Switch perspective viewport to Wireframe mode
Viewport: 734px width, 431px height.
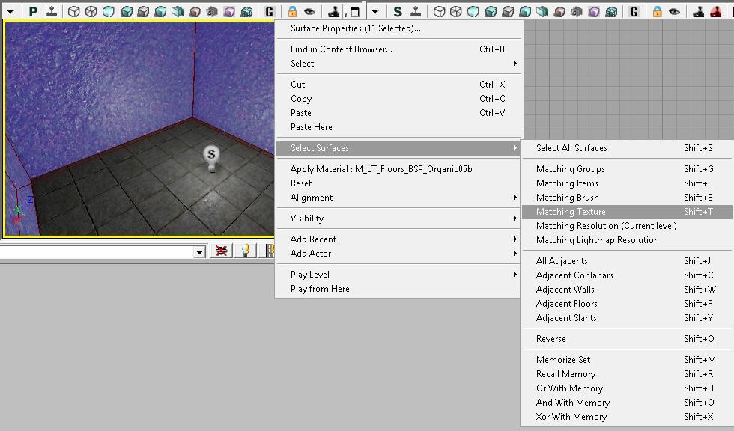[91, 12]
